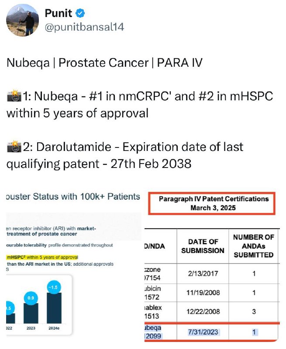Click the red-boxed March 3, 2025 title

(x=213, y=208)
